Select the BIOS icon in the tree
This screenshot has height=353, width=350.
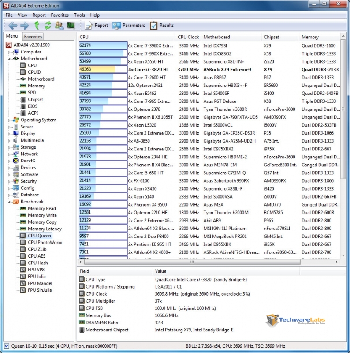23,106
